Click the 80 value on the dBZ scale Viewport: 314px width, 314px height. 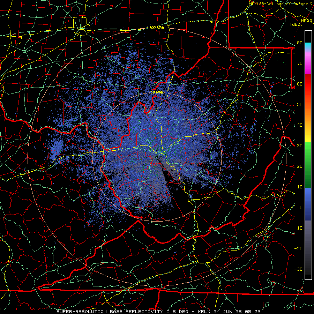coord(300,43)
